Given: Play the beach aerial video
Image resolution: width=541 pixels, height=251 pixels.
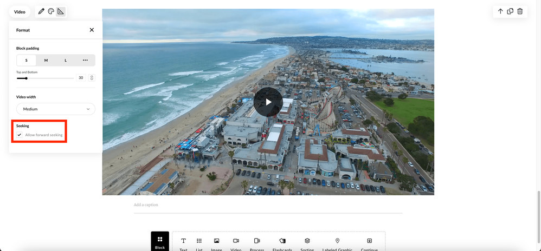Looking at the screenshot, I should click(268, 102).
